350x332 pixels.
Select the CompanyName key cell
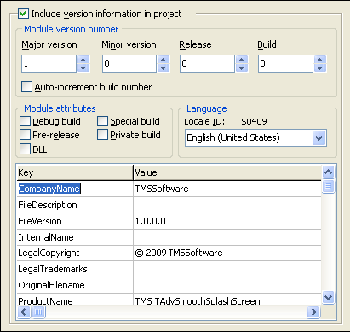pyautogui.click(x=75, y=189)
